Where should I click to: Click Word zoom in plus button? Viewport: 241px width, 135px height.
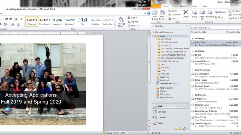(148, 133)
